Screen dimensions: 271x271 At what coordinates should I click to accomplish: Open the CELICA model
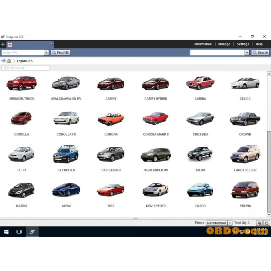[245, 88]
